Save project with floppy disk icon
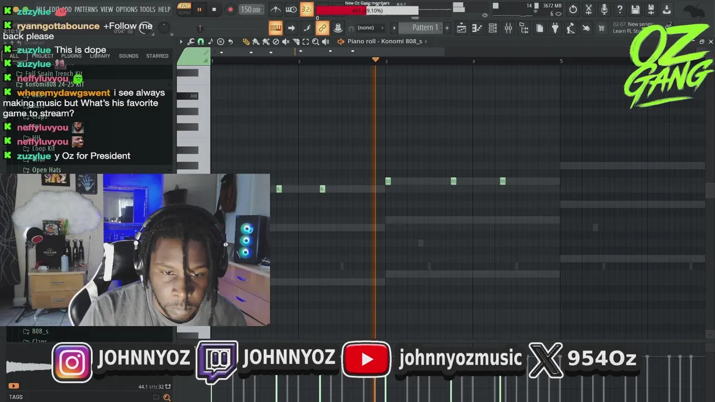Image resolution: width=715 pixels, height=402 pixels. (636, 9)
